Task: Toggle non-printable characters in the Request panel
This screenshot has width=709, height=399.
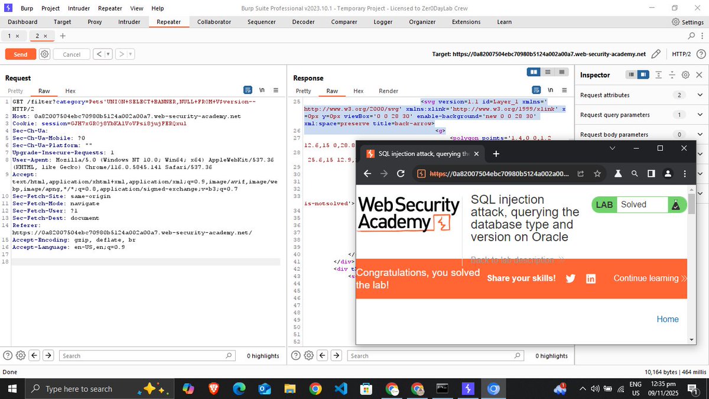Action: point(262,90)
